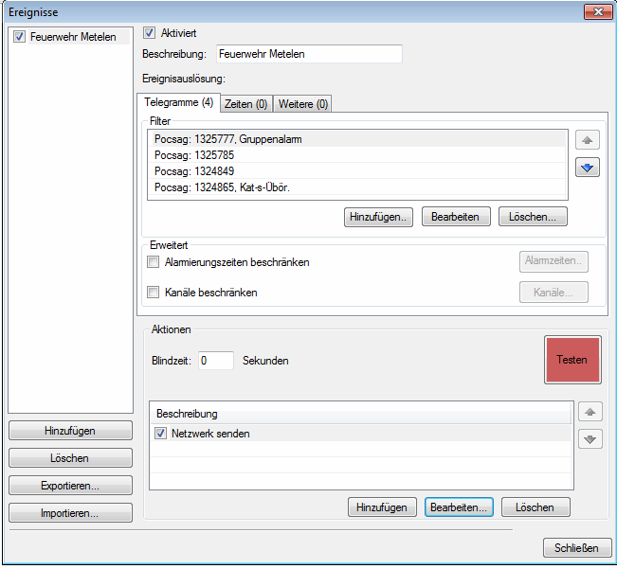Uncheck the Aktiviert checkbox
This screenshot has width=617, height=569.
[x=149, y=33]
